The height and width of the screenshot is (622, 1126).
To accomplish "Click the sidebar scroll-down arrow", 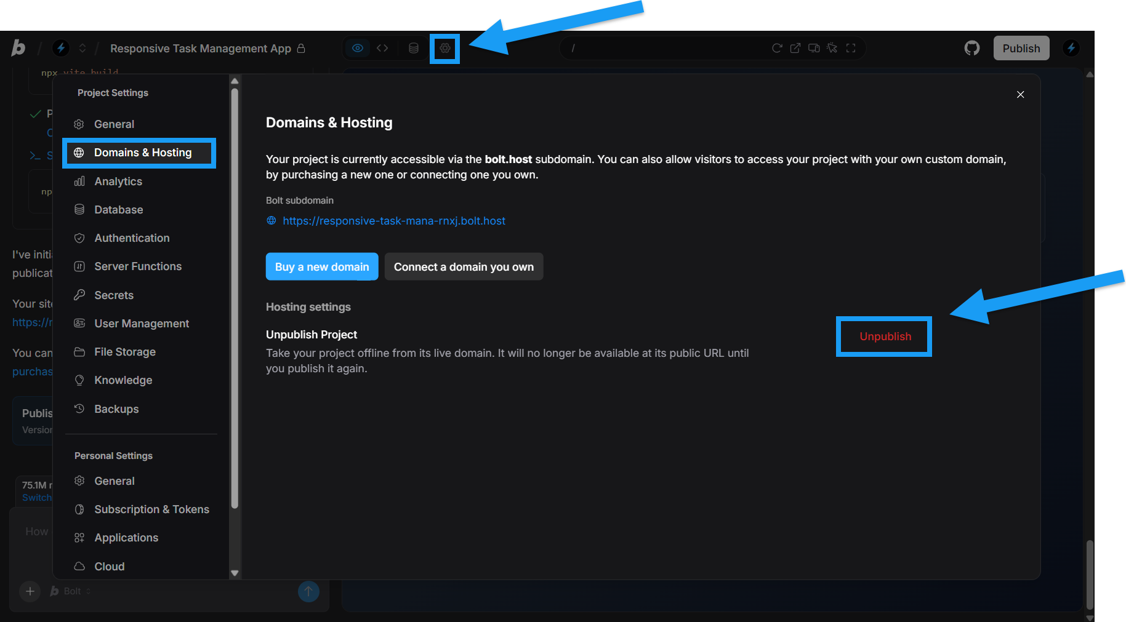I will point(235,573).
